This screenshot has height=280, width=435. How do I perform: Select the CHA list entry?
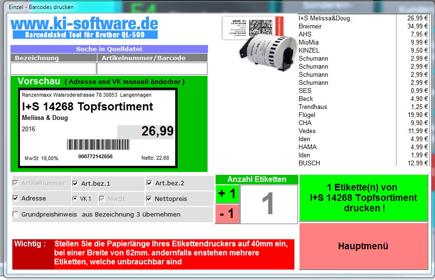pos(363,123)
